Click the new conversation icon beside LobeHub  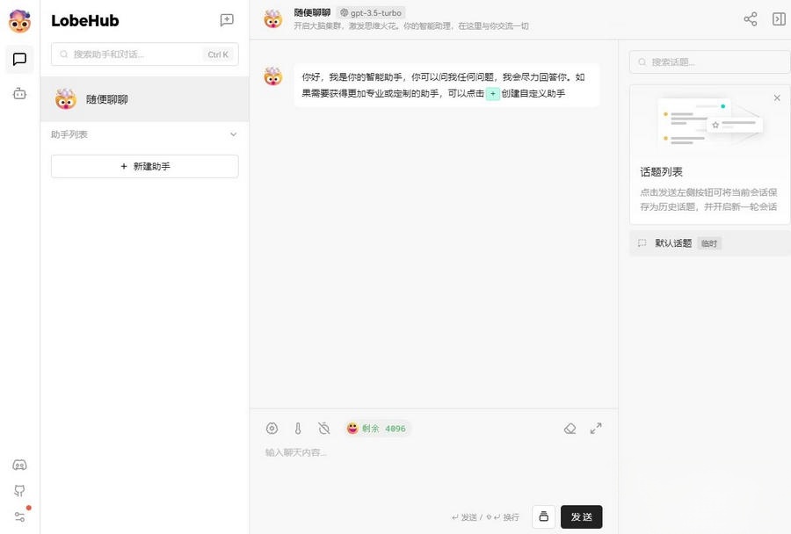[227, 20]
